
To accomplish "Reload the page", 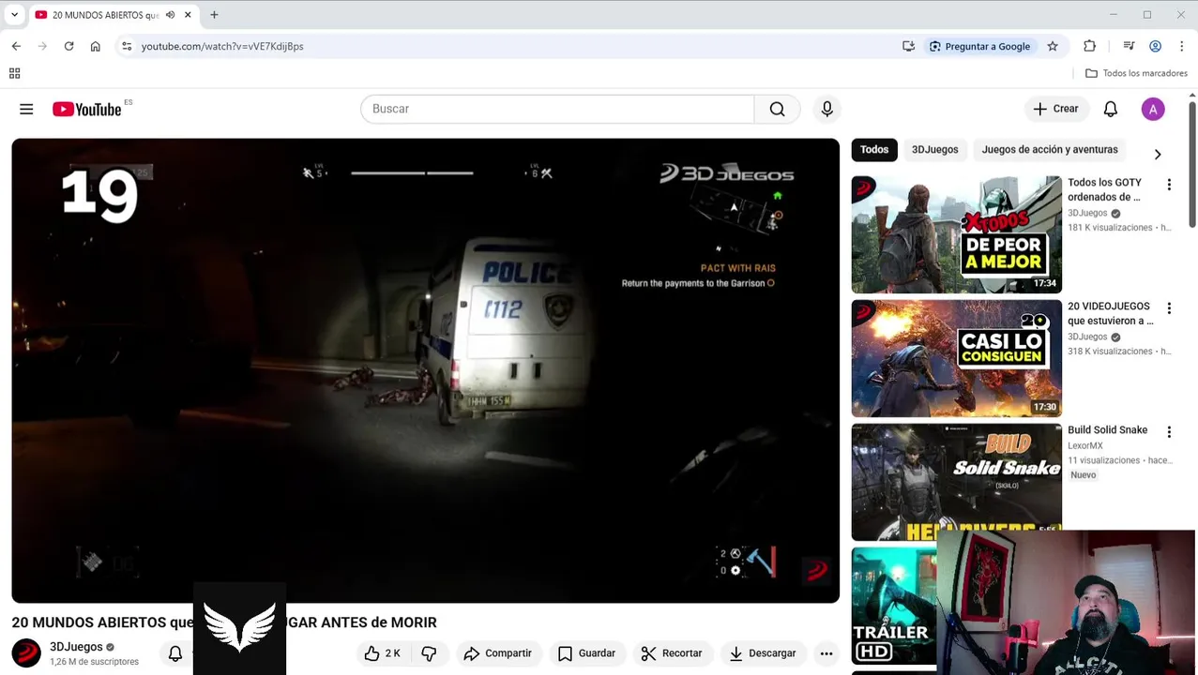I will coord(68,46).
